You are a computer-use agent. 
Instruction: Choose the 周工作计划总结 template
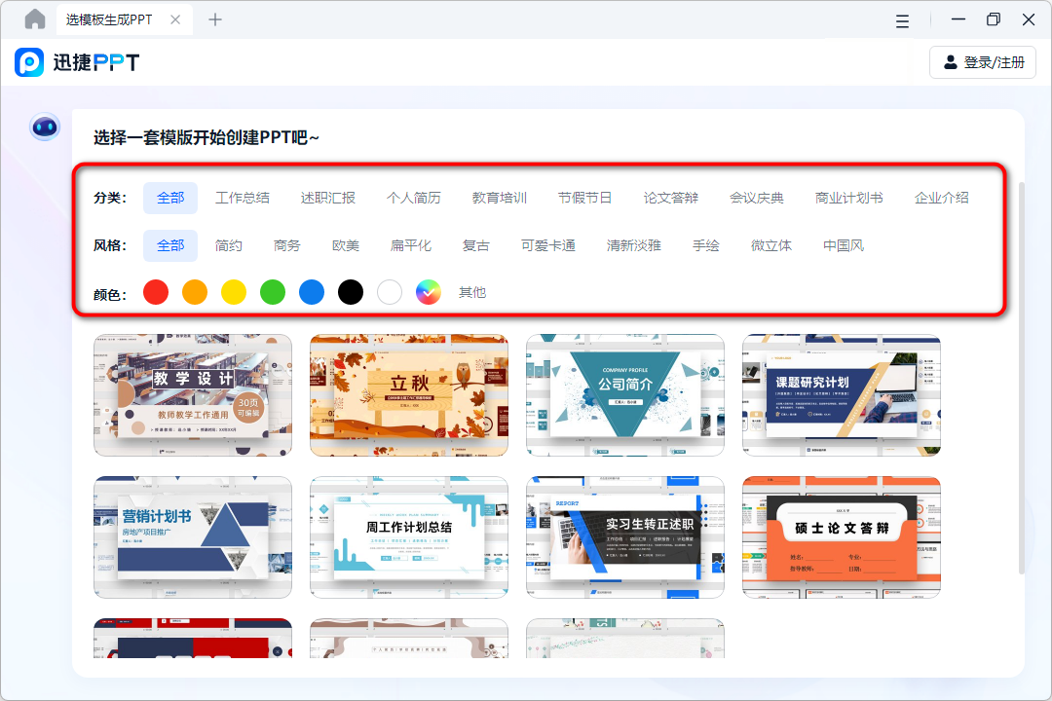(408, 537)
